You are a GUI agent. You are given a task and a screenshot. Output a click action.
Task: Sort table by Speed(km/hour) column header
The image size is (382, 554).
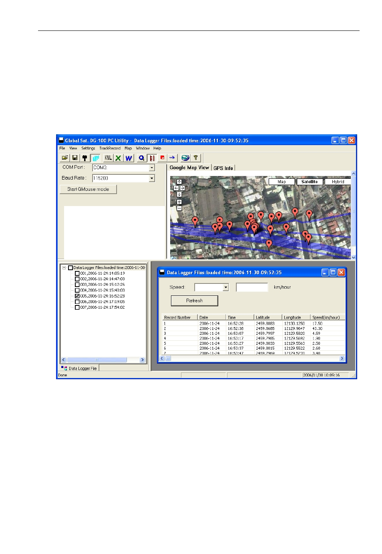[x=328, y=317]
